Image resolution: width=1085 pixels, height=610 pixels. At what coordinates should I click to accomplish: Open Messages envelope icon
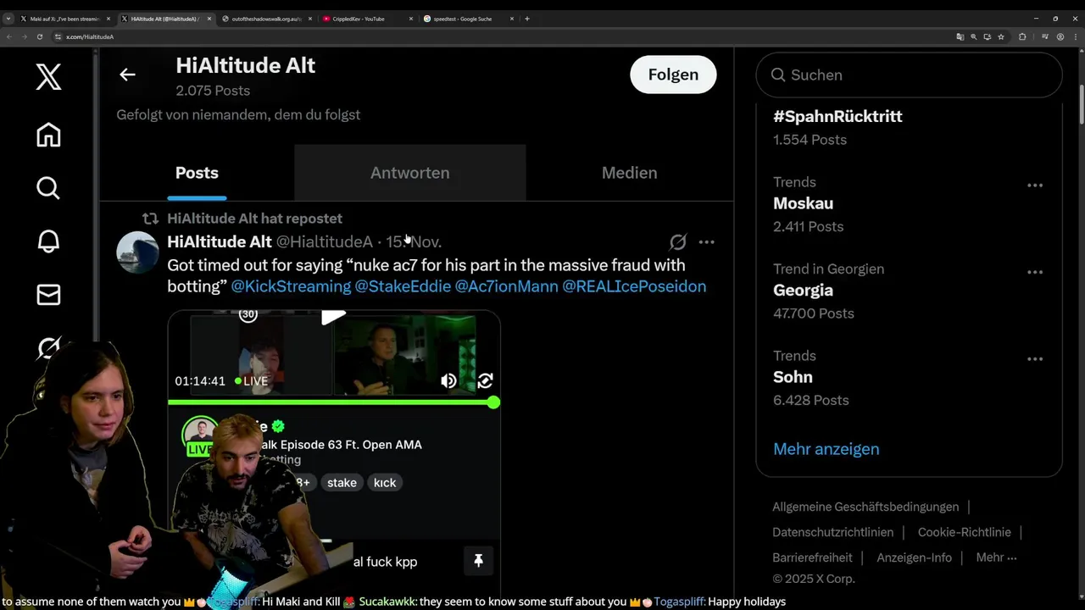point(48,294)
